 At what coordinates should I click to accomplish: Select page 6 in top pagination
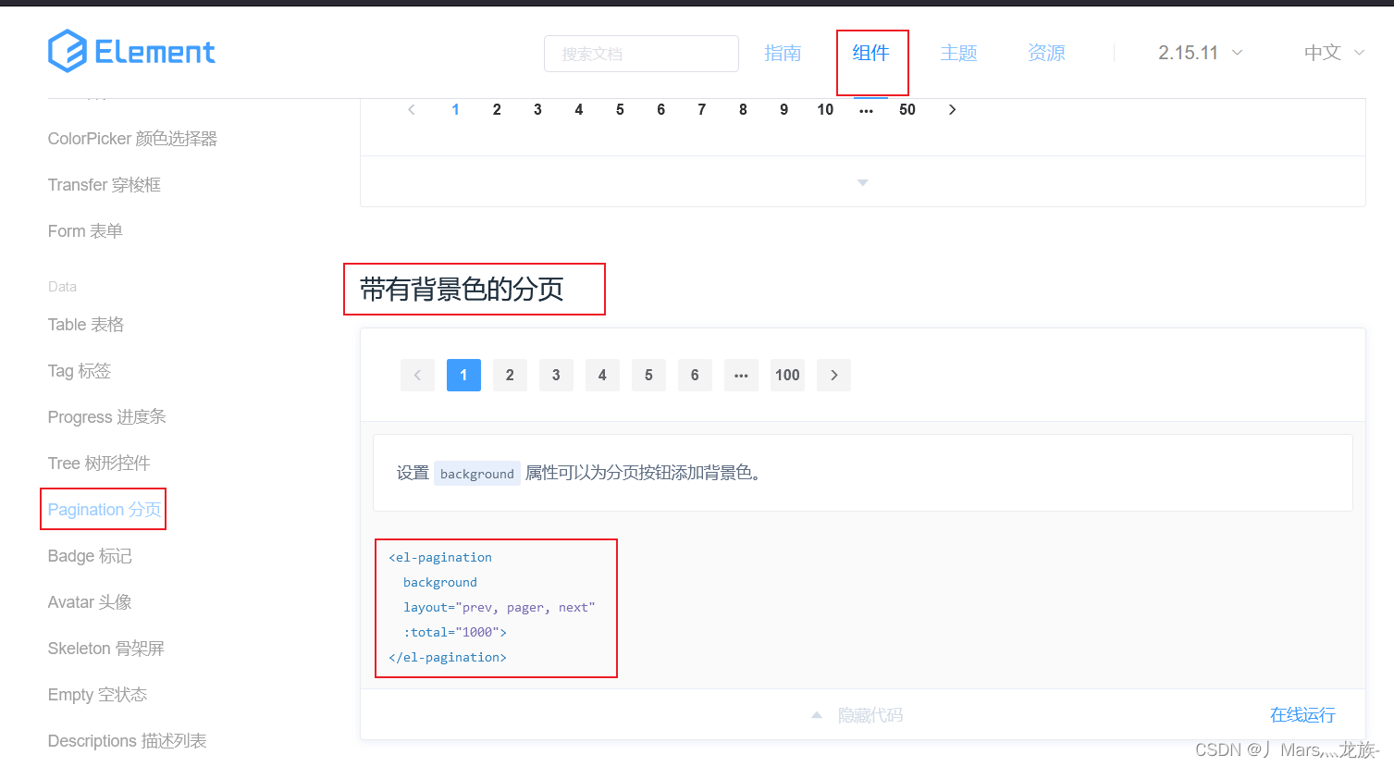click(x=660, y=109)
